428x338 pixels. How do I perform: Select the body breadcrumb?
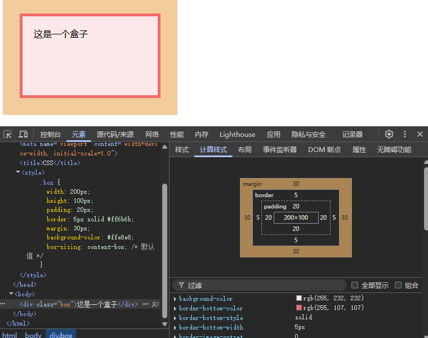33,335
